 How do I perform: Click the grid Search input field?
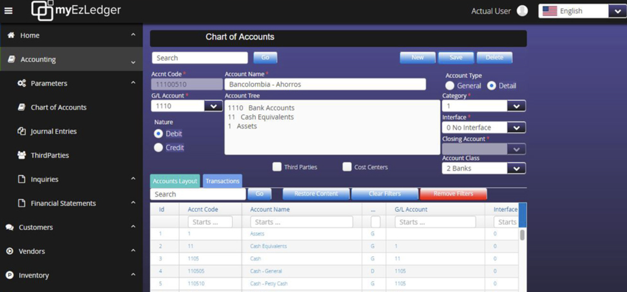(x=198, y=194)
